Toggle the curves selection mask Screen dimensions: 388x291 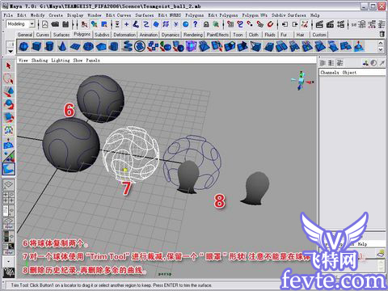tap(146, 24)
